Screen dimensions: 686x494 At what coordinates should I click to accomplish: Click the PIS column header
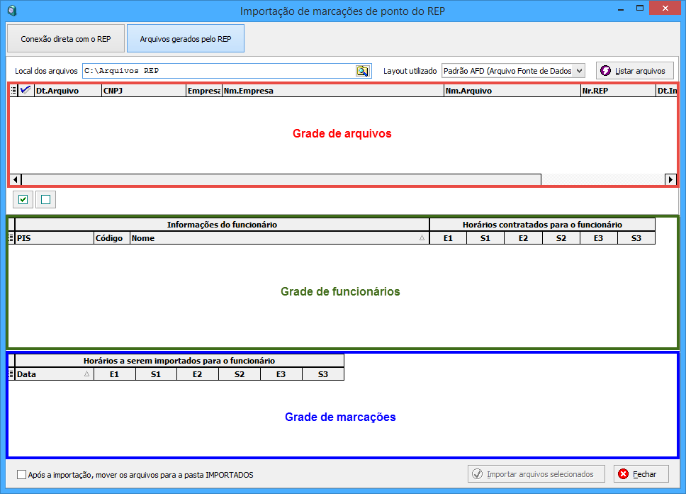pyautogui.click(x=55, y=238)
